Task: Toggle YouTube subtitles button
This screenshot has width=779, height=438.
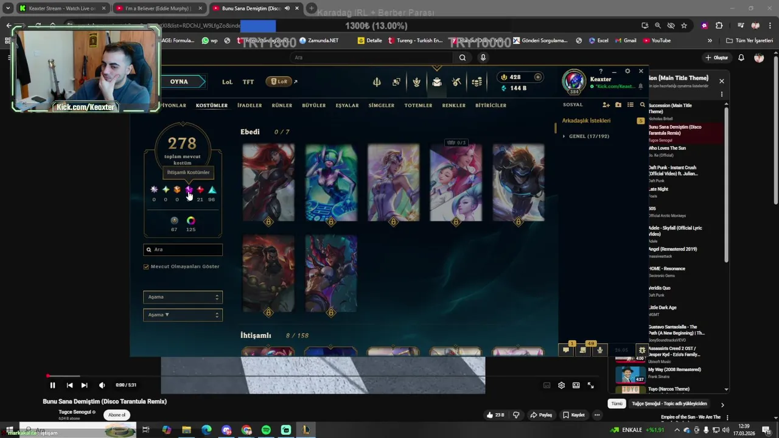Action: pos(547,385)
